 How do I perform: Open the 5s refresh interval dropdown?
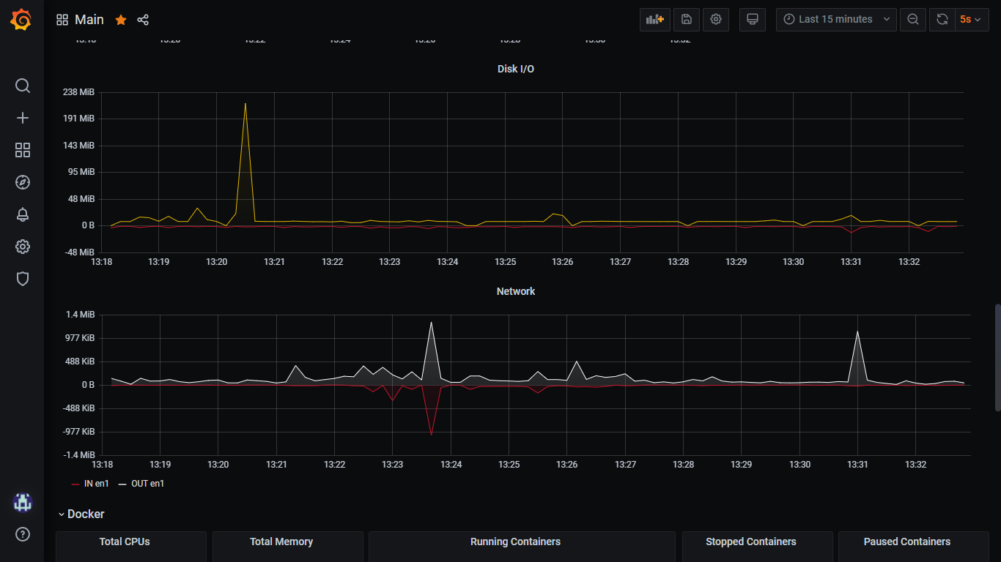pyautogui.click(x=972, y=20)
